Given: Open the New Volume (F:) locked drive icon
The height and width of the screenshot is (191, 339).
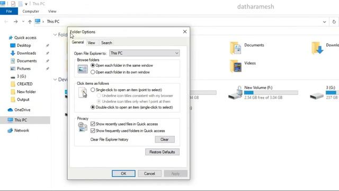Looking at the screenshot, I should point(236,92).
